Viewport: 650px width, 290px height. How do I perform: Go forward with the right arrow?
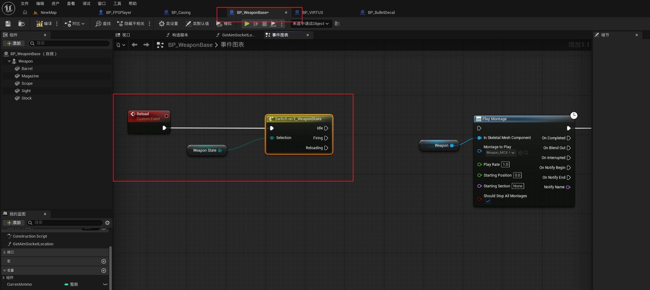coord(146,45)
